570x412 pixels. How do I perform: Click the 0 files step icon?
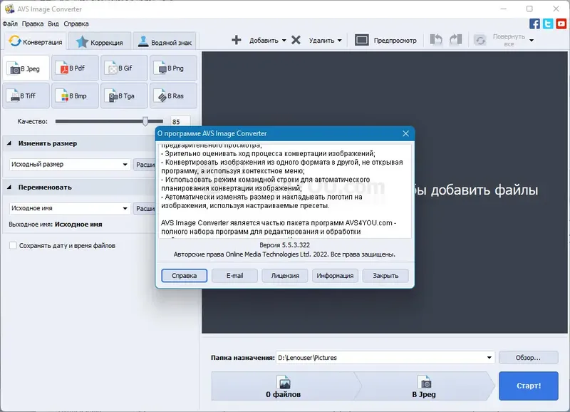(x=284, y=382)
